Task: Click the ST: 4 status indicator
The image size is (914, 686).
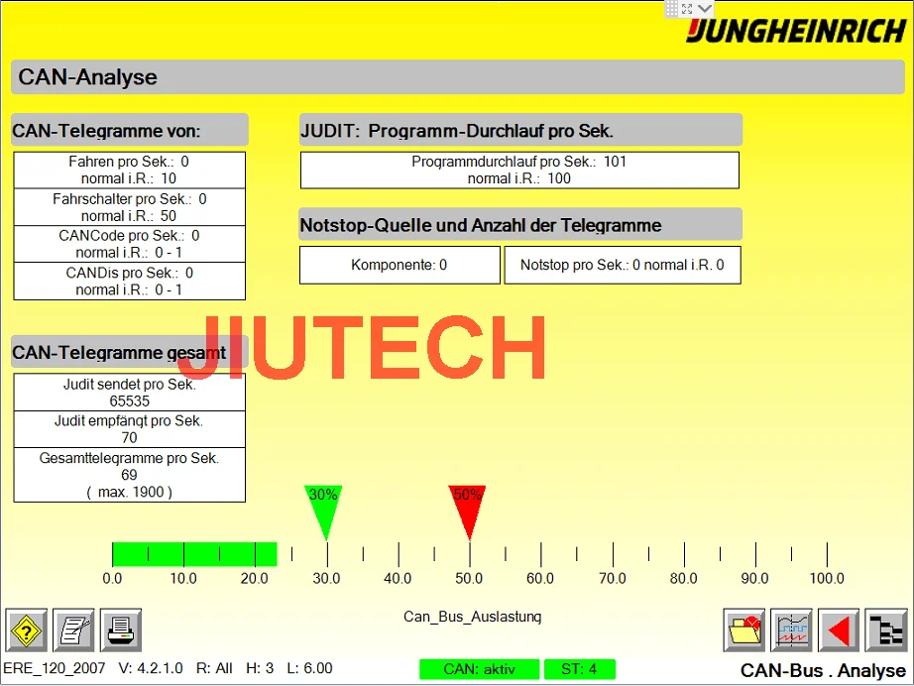Action: pos(579,669)
